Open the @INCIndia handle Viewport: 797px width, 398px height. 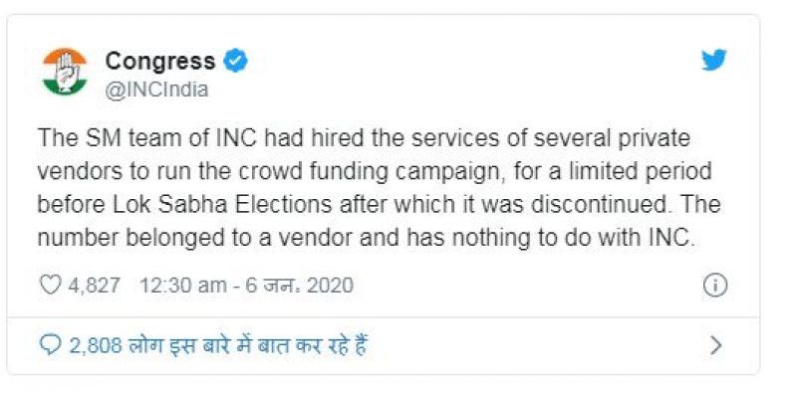[156, 89]
